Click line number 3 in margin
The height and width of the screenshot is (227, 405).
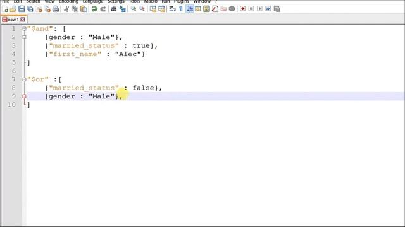coord(13,45)
